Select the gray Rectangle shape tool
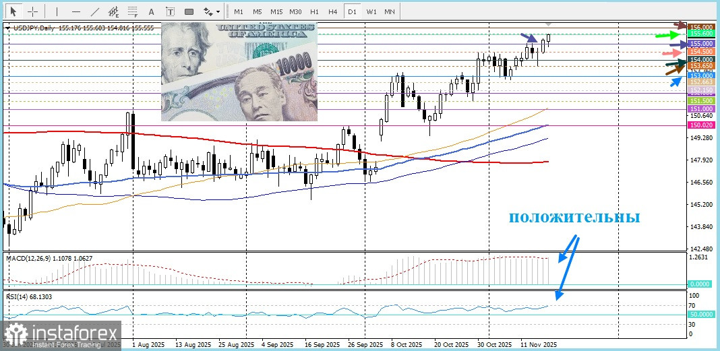 (x=189, y=11)
